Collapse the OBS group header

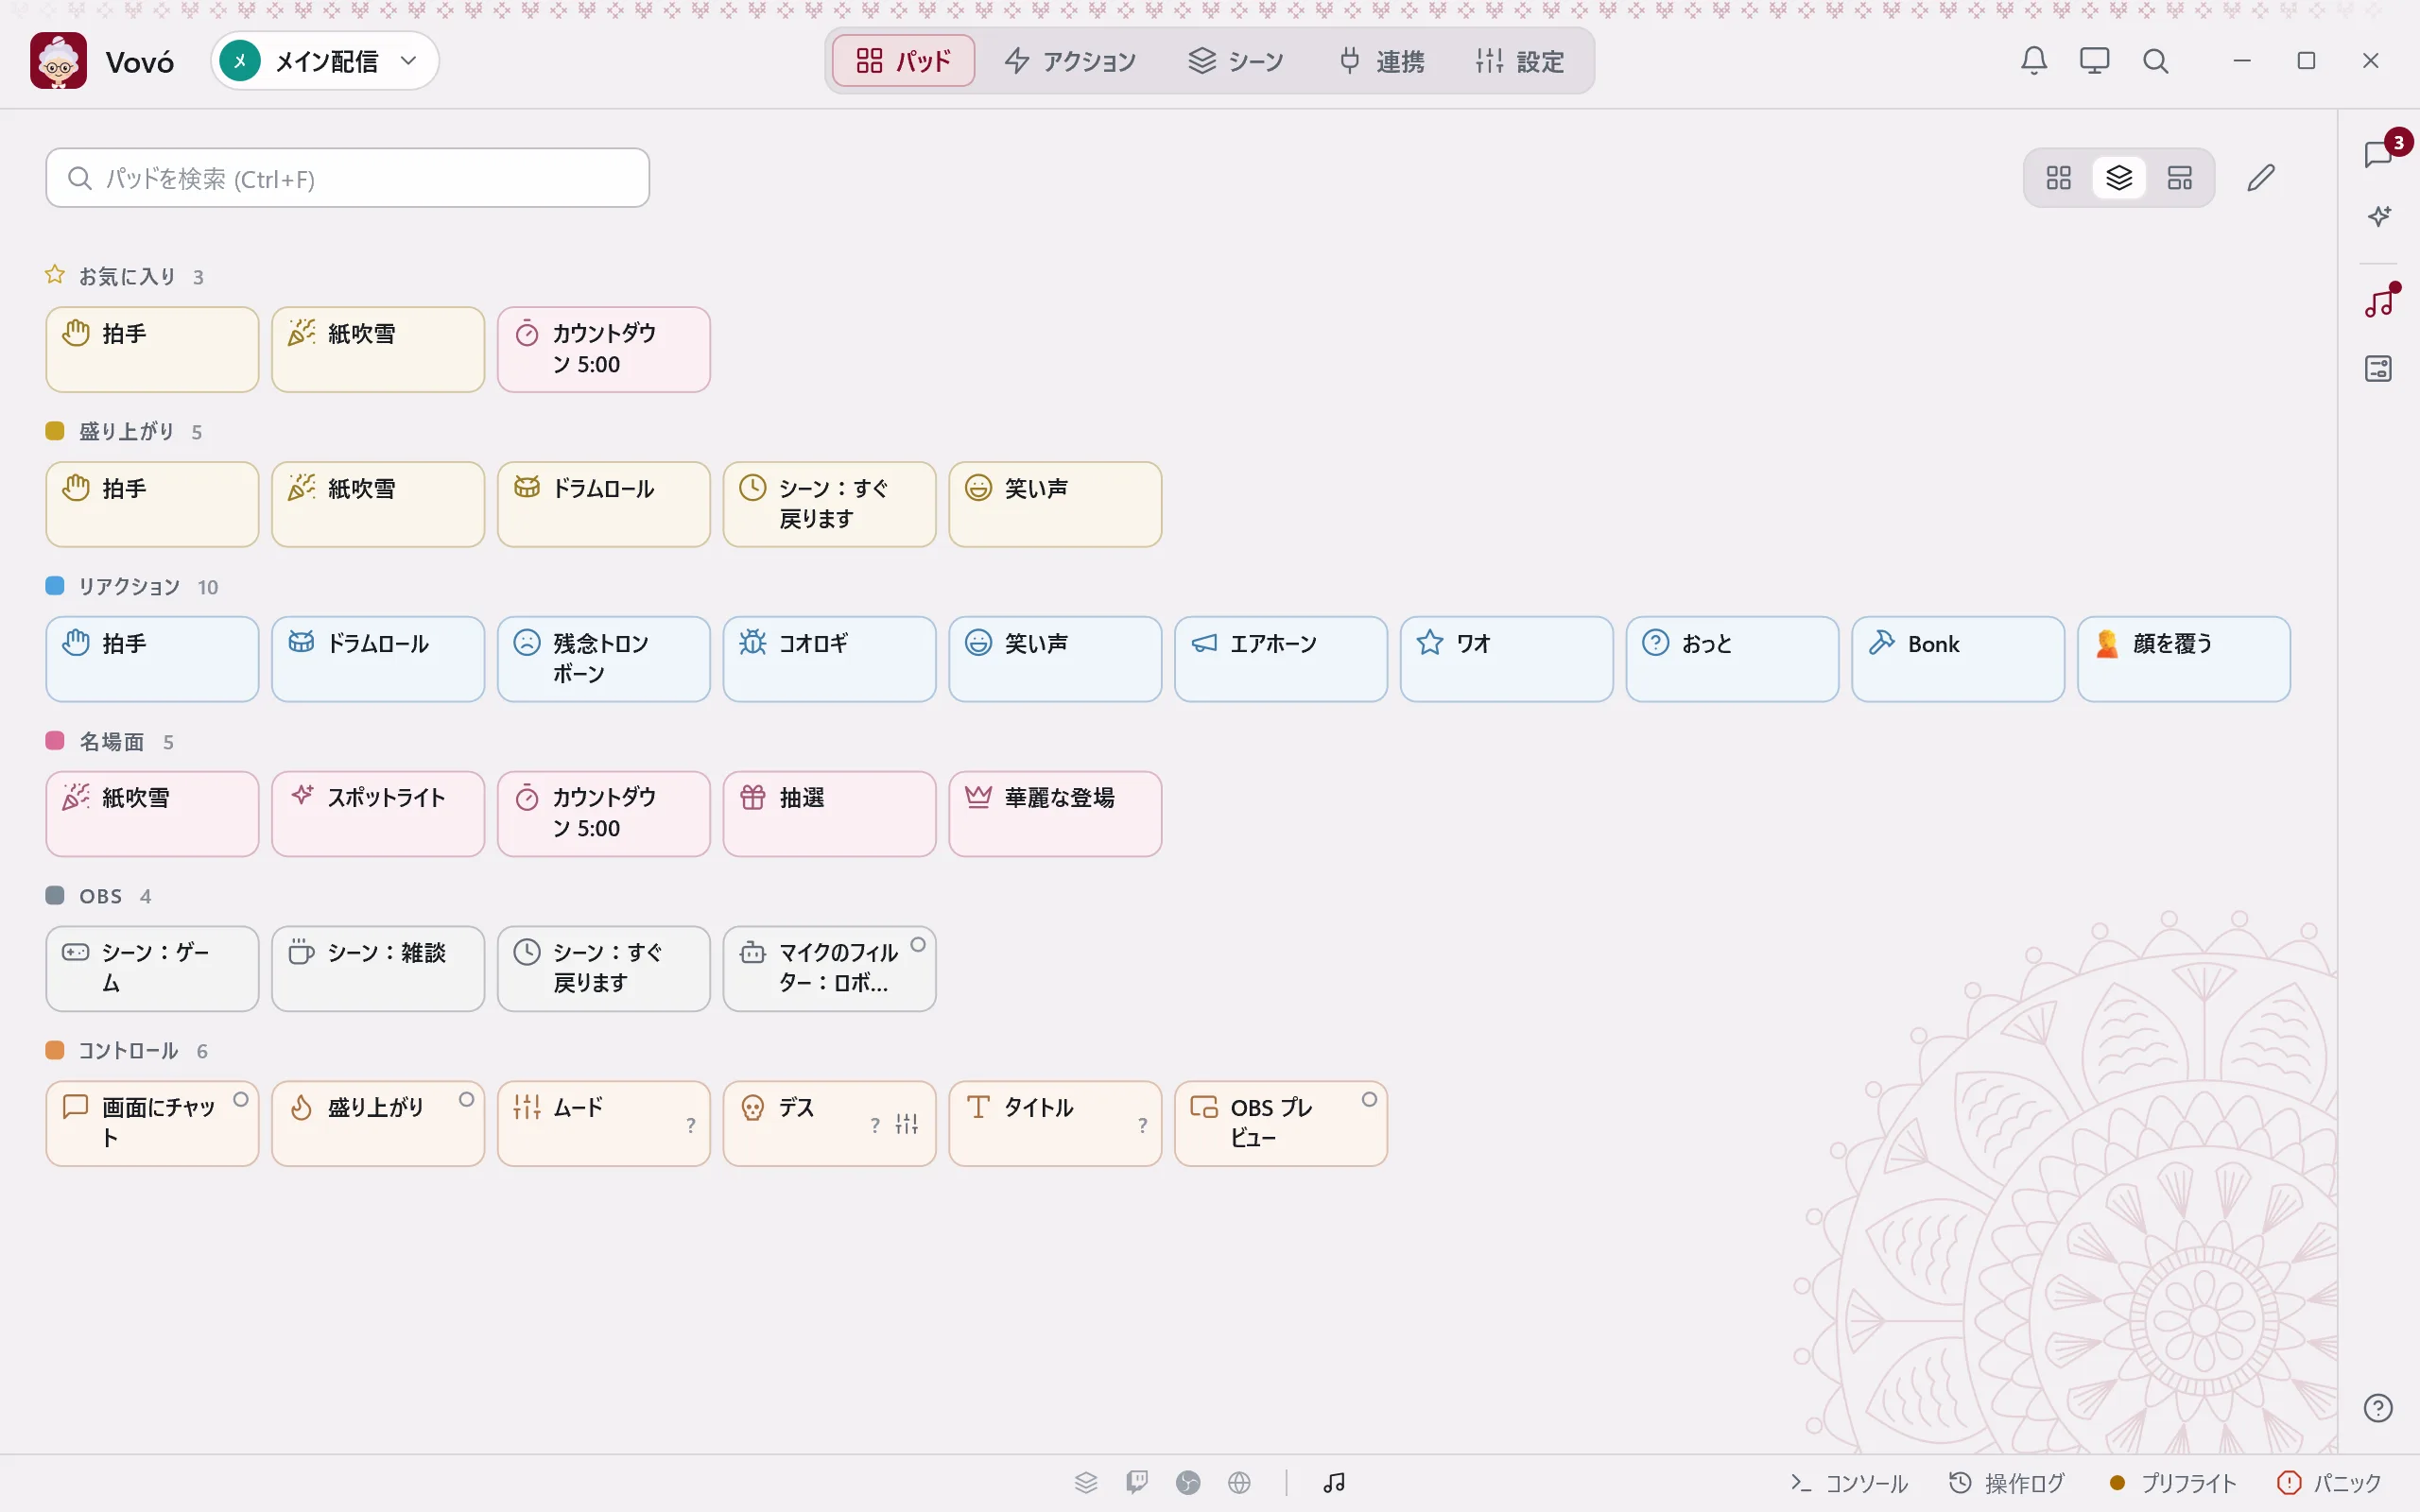point(99,896)
